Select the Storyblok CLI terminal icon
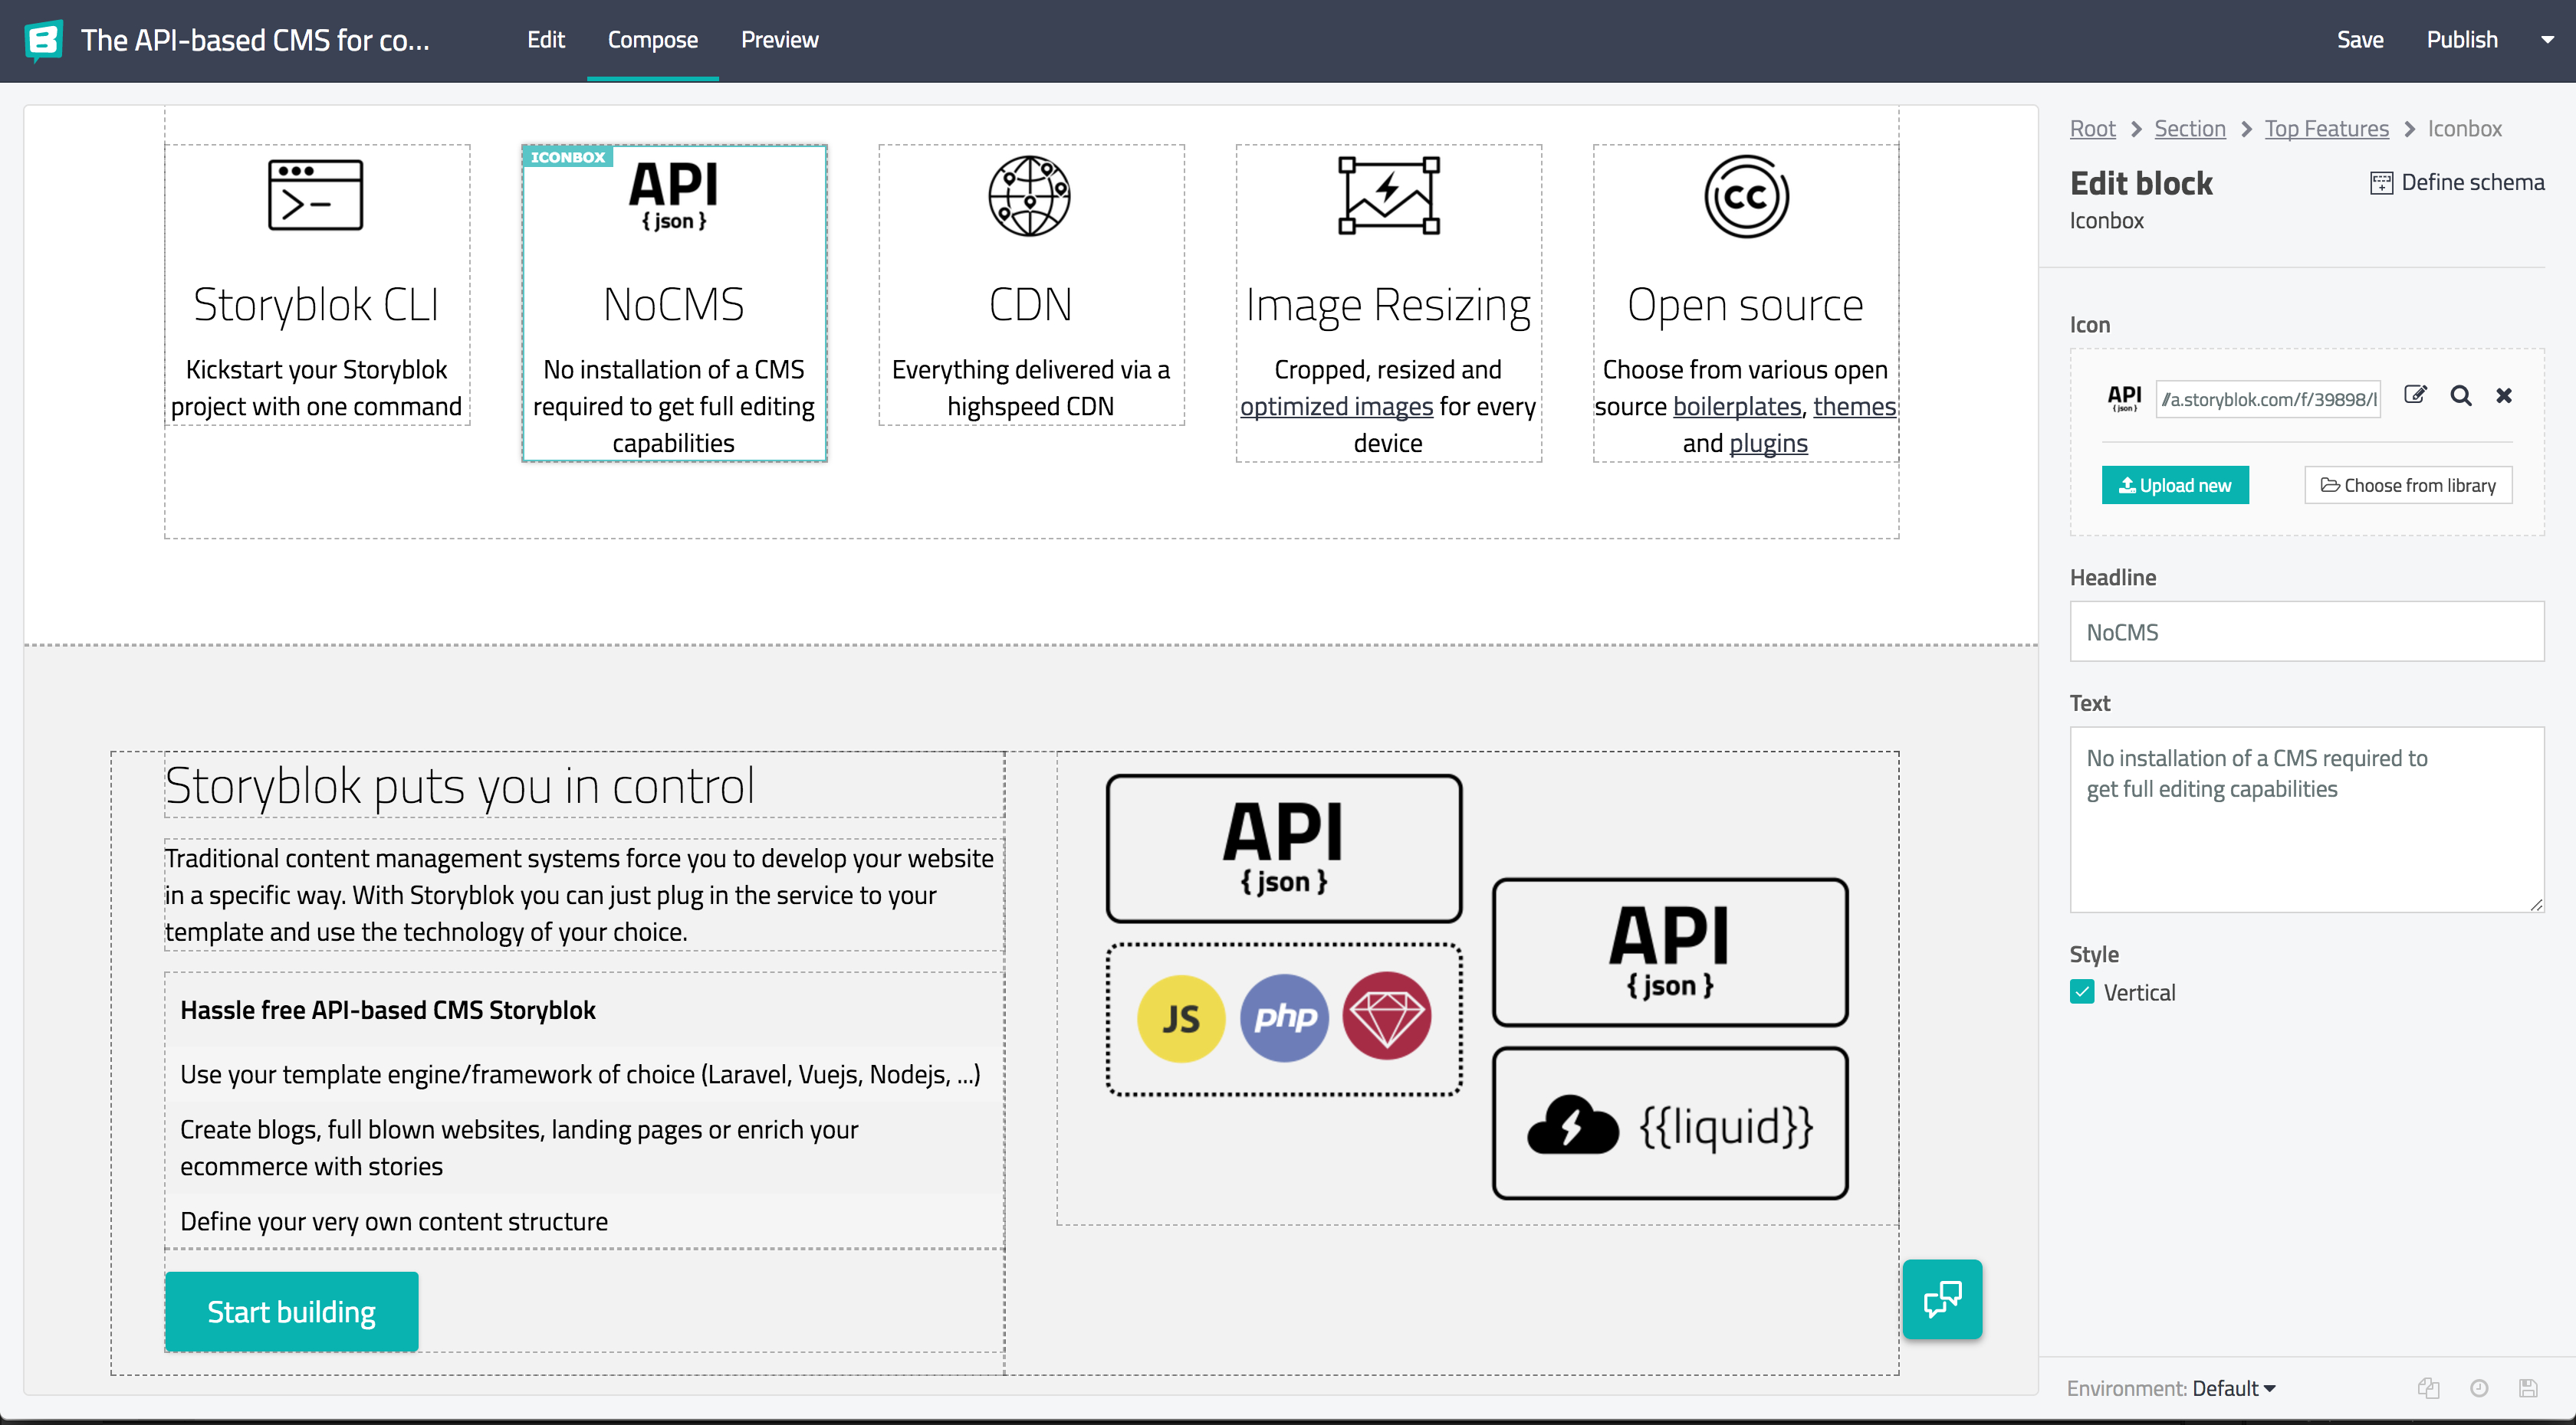Viewport: 2576px width, 1425px height. [x=315, y=195]
